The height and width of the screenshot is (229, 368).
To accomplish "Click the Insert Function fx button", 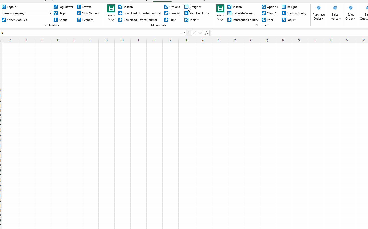I will click(206, 33).
